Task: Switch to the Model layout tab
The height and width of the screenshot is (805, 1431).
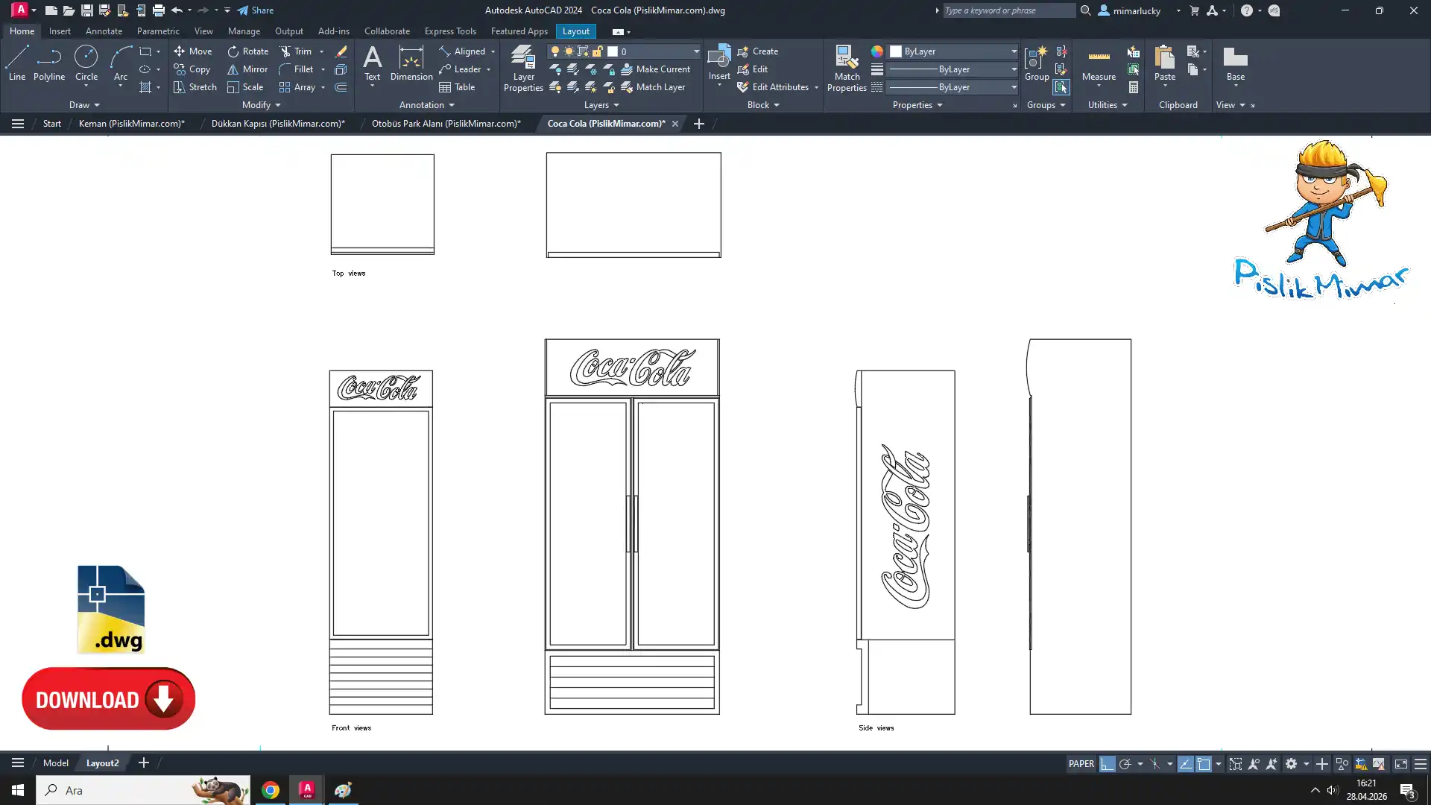Action: click(56, 763)
